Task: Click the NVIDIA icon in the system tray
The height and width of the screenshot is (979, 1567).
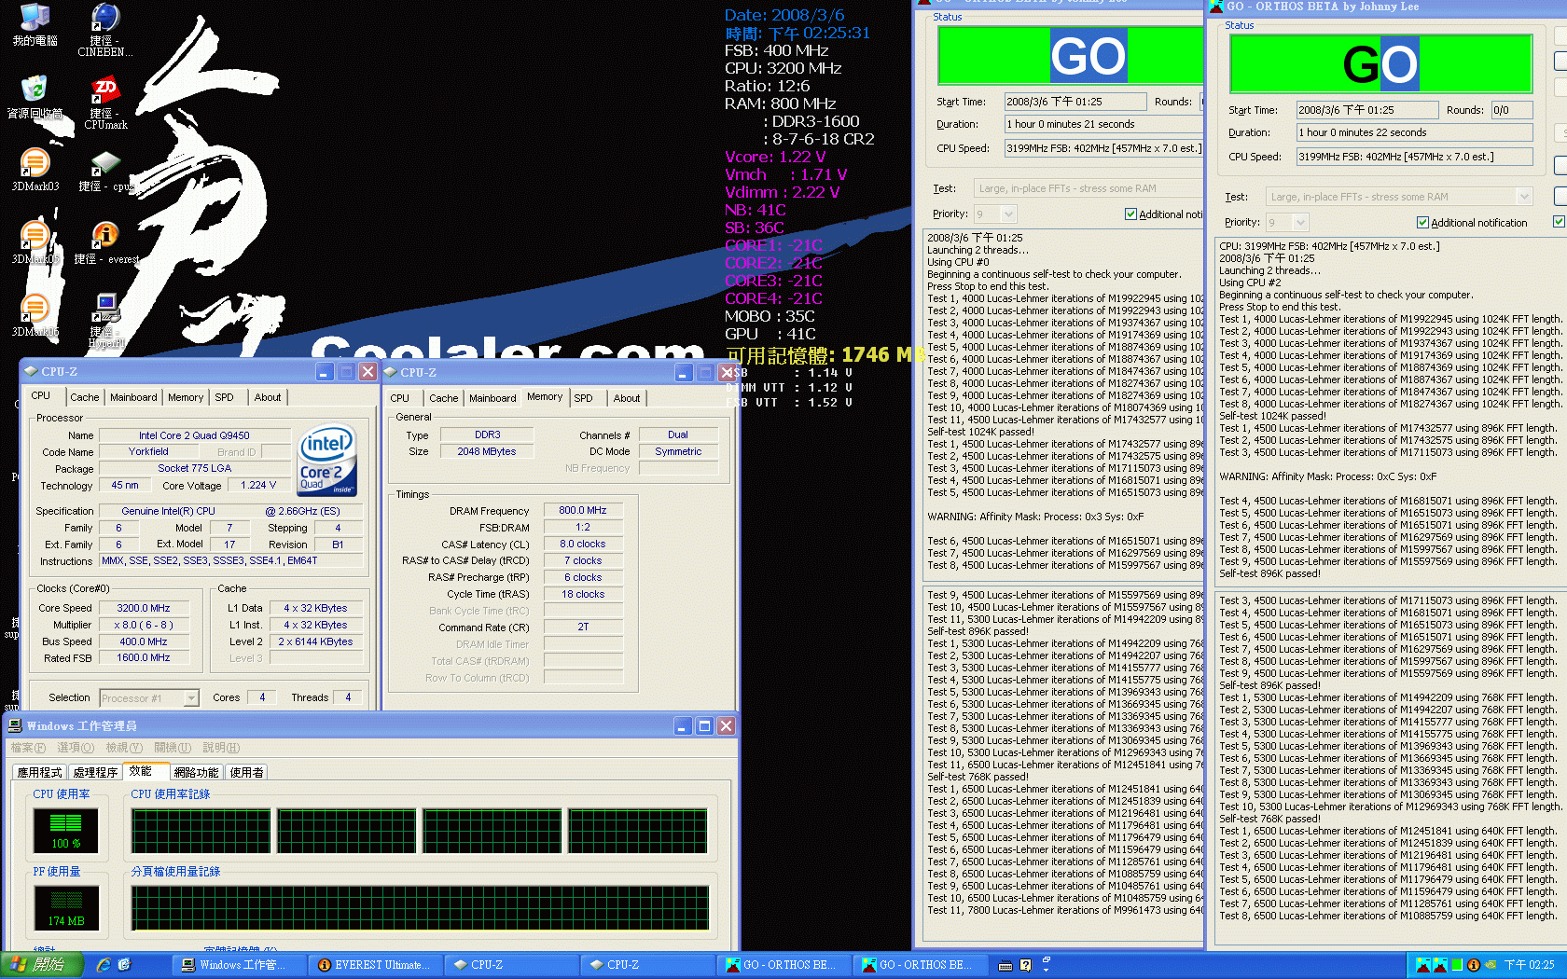Action: [x=1491, y=965]
